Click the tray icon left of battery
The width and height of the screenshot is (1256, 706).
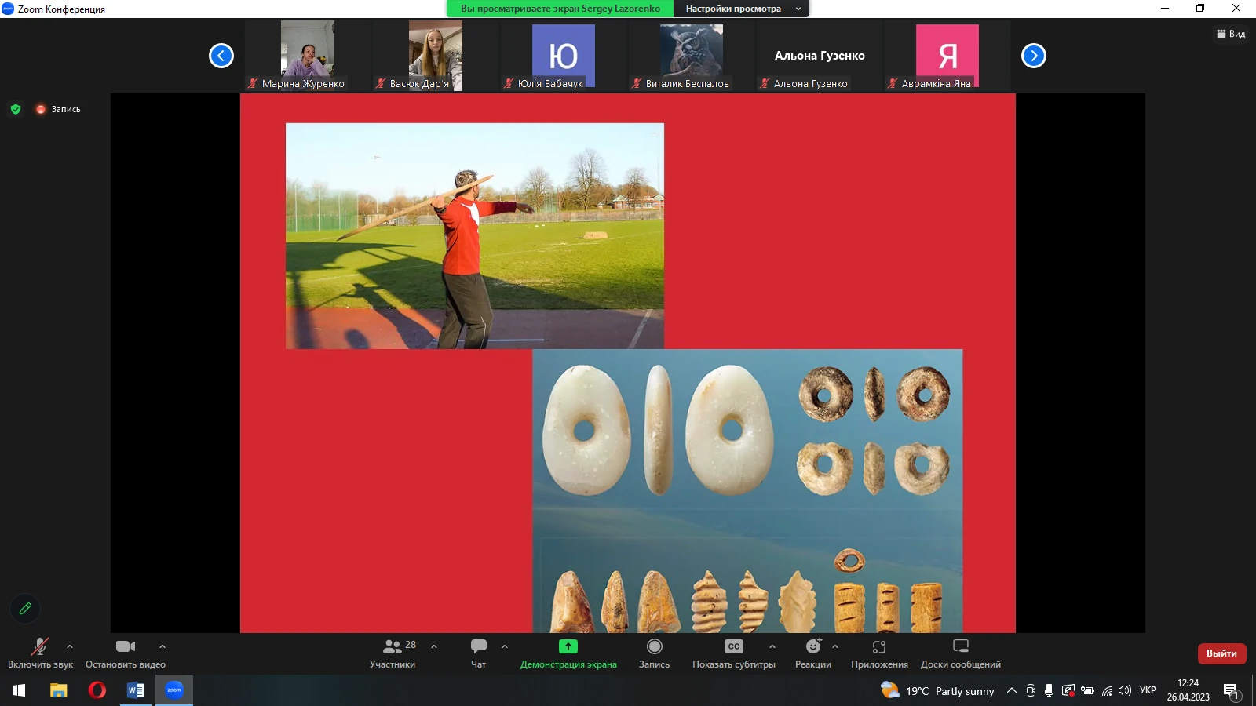pos(1068,690)
